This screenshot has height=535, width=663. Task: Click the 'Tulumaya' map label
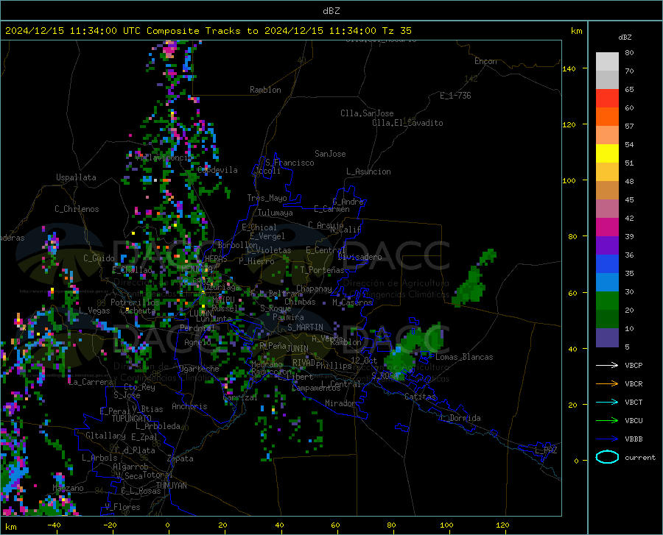276,213
